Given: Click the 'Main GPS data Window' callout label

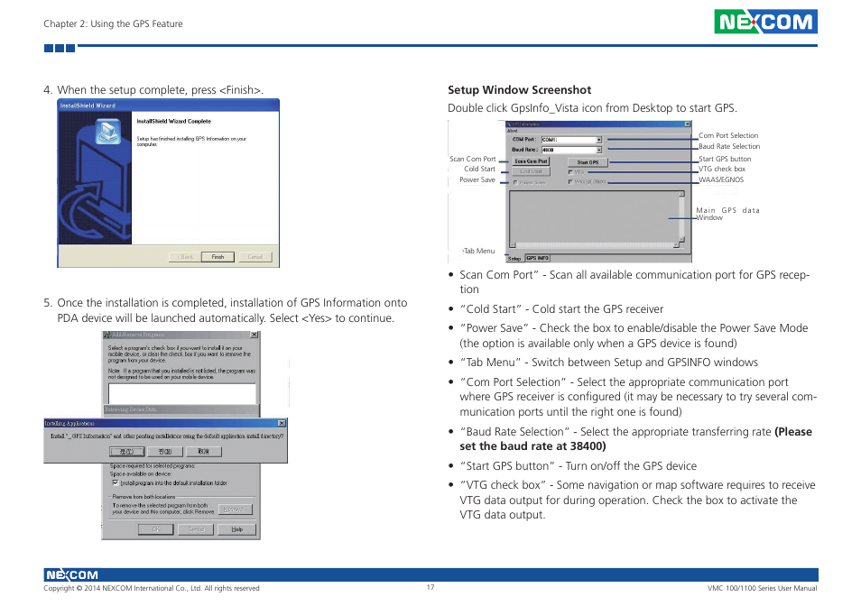Looking at the screenshot, I should [x=728, y=214].
